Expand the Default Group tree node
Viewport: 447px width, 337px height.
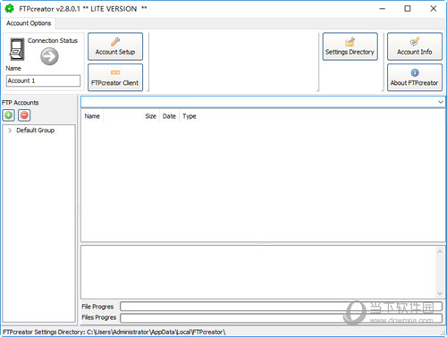tap(10, 131)
